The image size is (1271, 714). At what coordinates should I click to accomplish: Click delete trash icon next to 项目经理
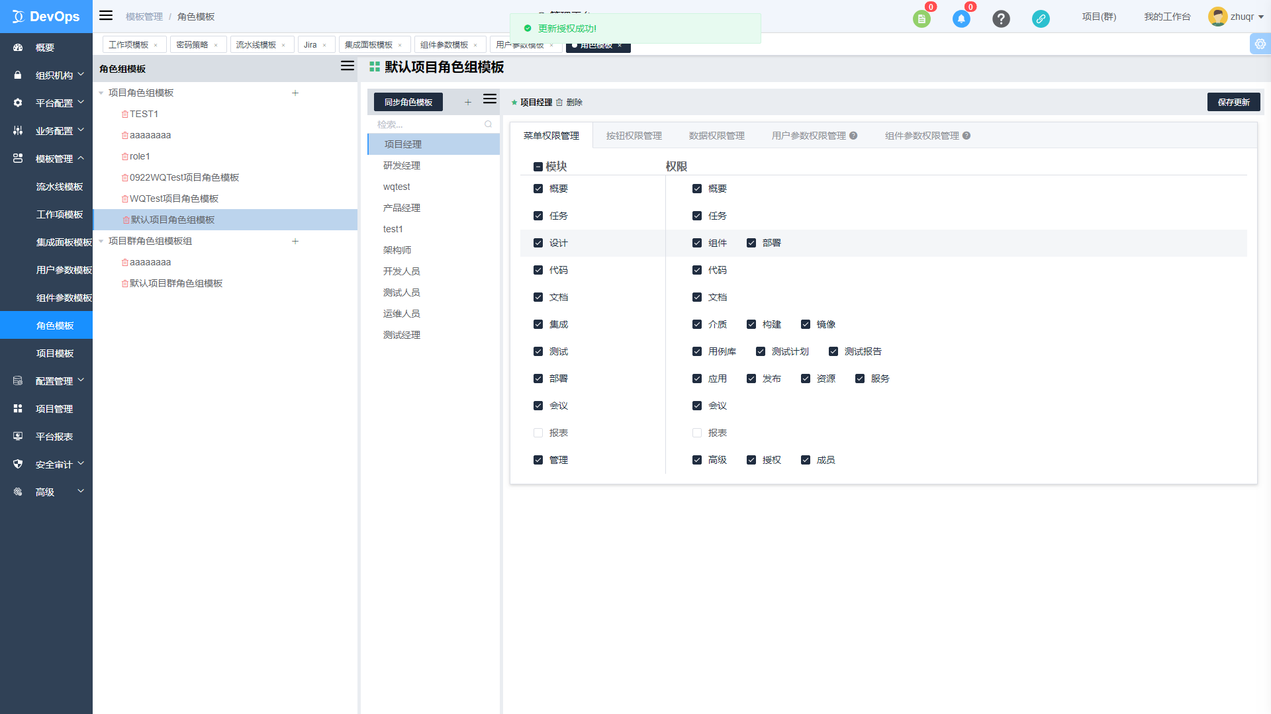click(x=559, y=103)
